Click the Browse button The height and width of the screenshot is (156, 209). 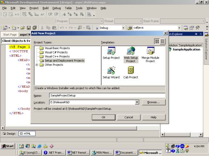pos(153,102)
